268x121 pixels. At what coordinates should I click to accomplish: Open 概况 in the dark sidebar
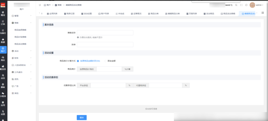coord(3,14)
